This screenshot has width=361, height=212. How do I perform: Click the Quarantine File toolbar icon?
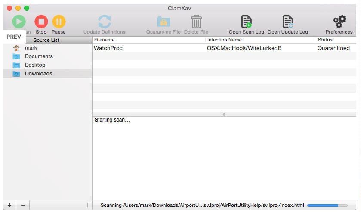tap(164, 22)
